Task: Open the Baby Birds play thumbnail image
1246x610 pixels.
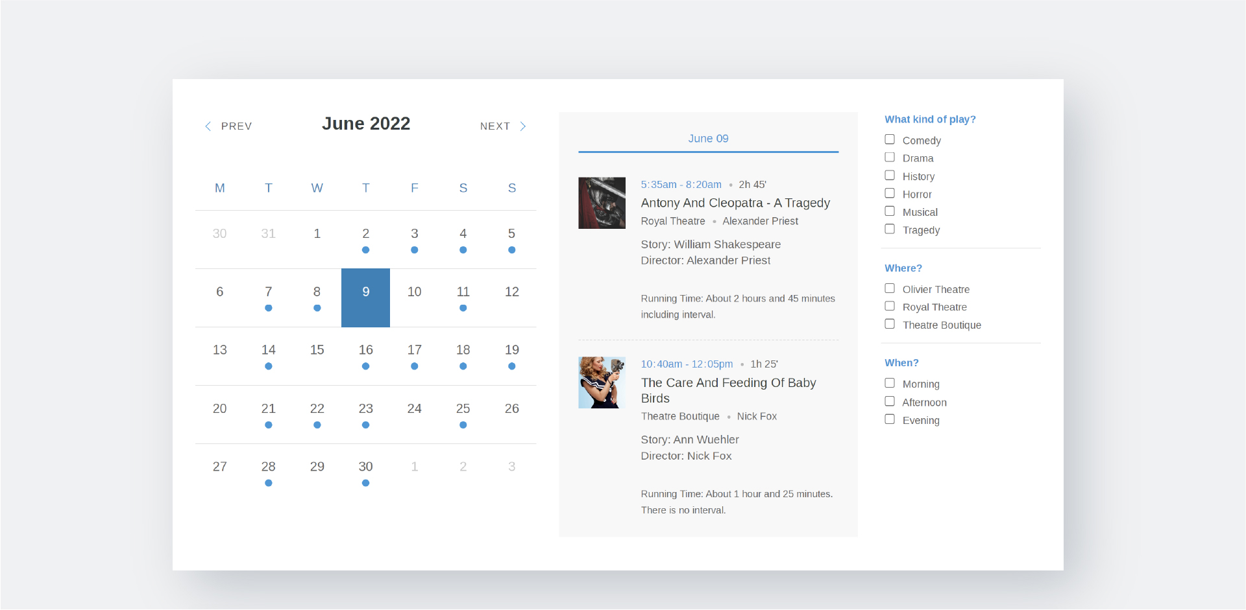Action: (x=602, y=382)
